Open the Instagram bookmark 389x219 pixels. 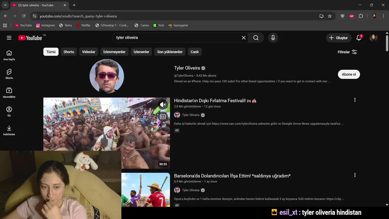point(46,25)
